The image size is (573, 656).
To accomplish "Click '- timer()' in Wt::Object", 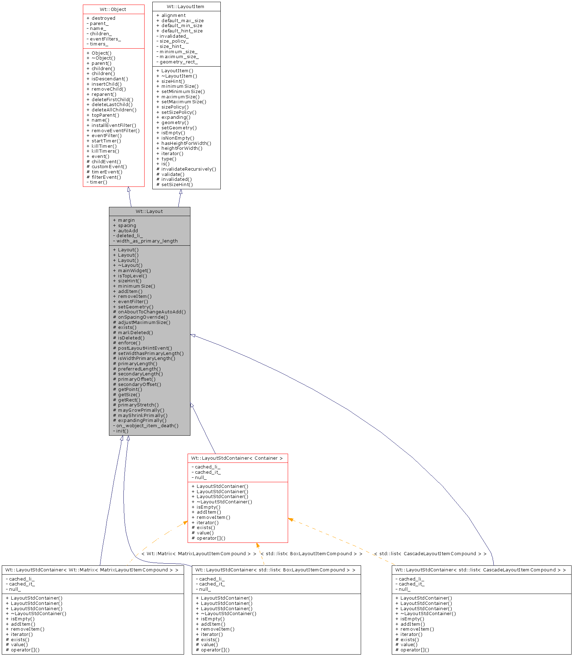I will pos(97,182).
